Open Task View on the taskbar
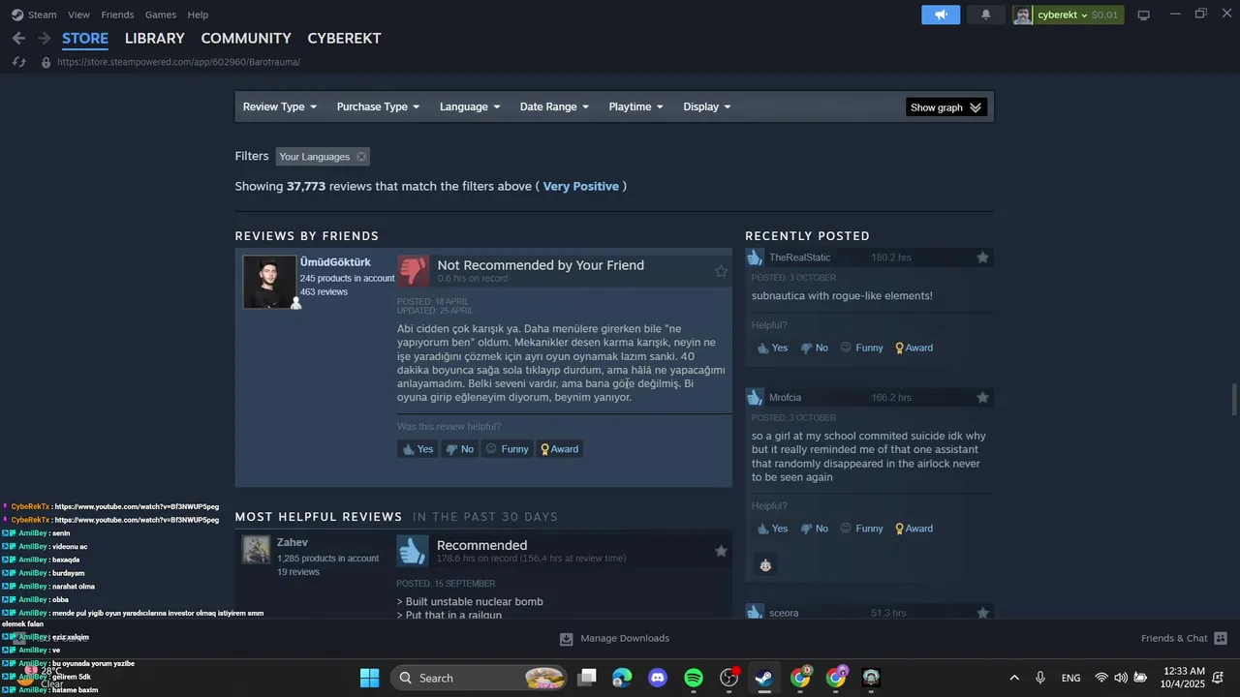The image size is (1240, 697). [587, 678]
